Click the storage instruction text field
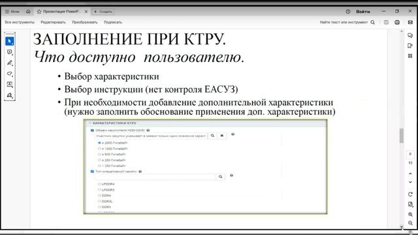The height and width of the screenshot is (235, 418). (x=151, y=136)
